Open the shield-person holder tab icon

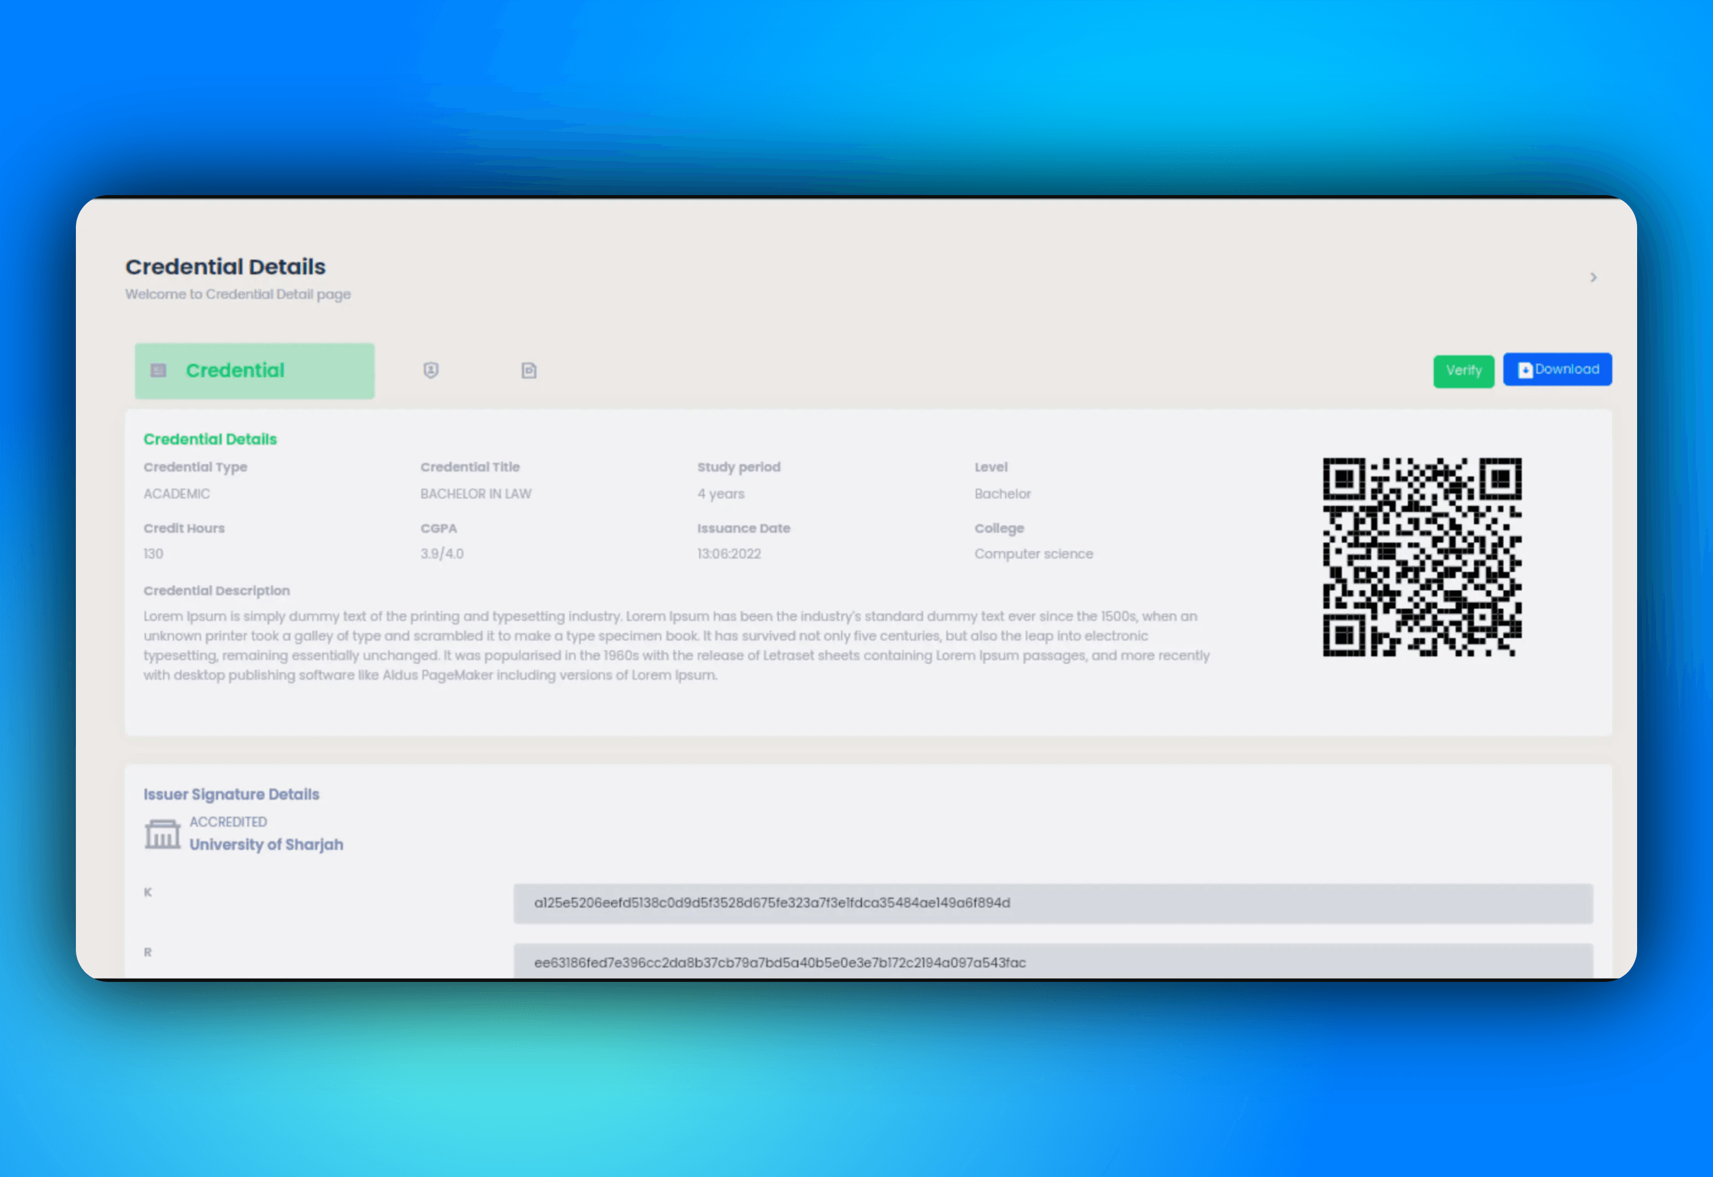(431, 370)
